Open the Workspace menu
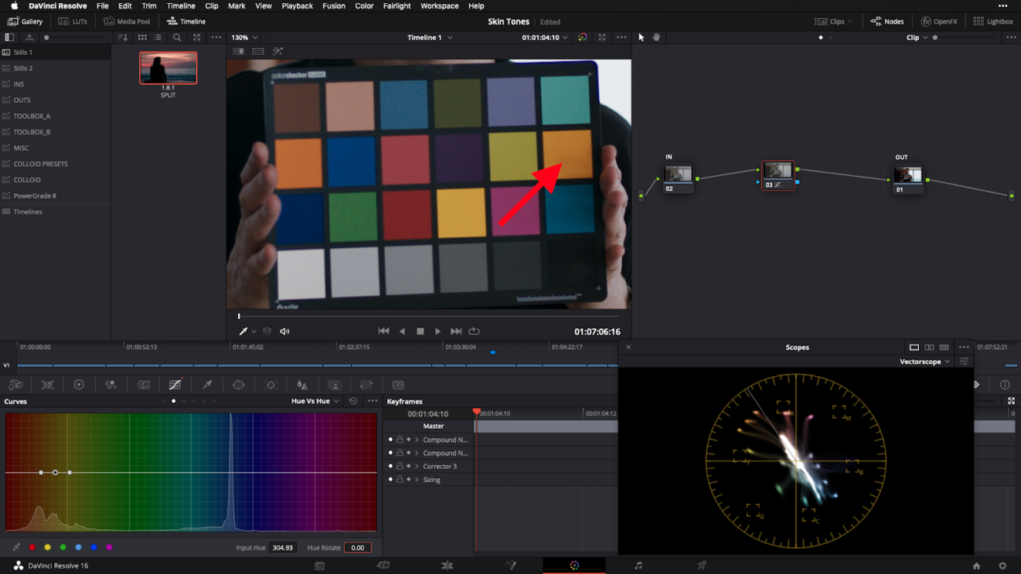The height and width of the screenshot is (574, 1021). click(x=439, y=5)
